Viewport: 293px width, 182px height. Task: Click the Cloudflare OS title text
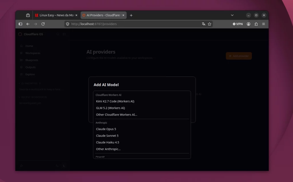(x=33, y=34)
